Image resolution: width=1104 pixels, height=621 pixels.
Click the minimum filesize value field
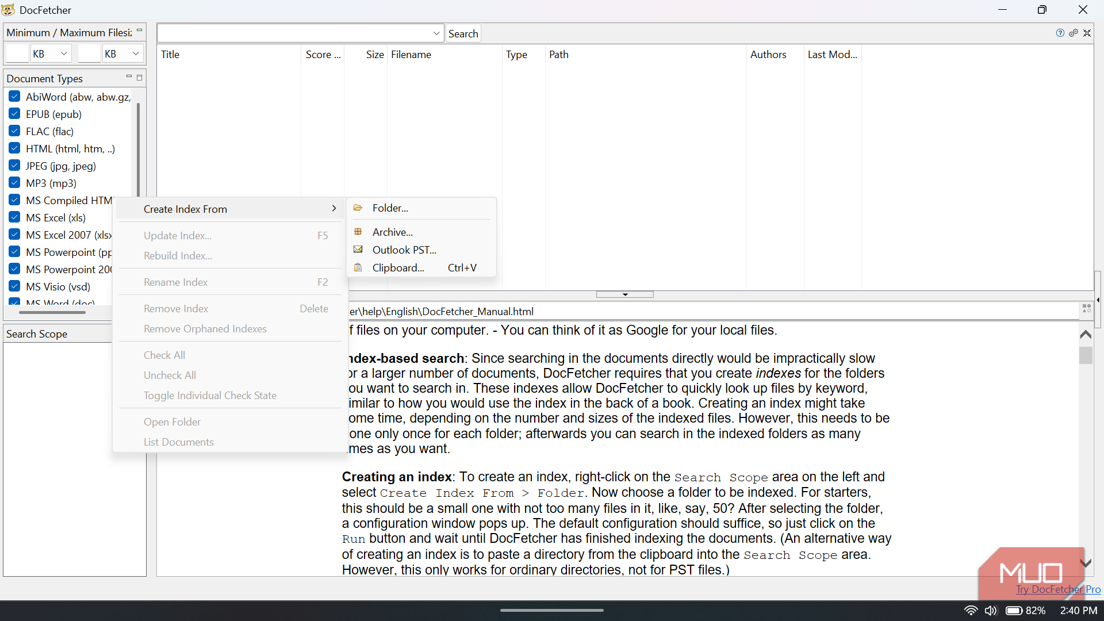pos(17,53)
